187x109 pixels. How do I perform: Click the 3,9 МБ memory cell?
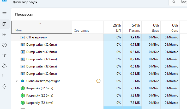tap(132, 37)
